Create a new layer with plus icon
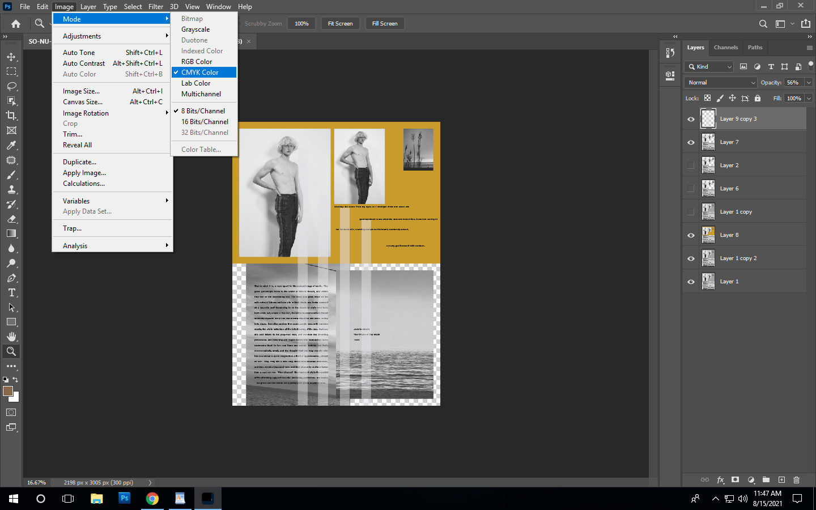 pos(781,479)
